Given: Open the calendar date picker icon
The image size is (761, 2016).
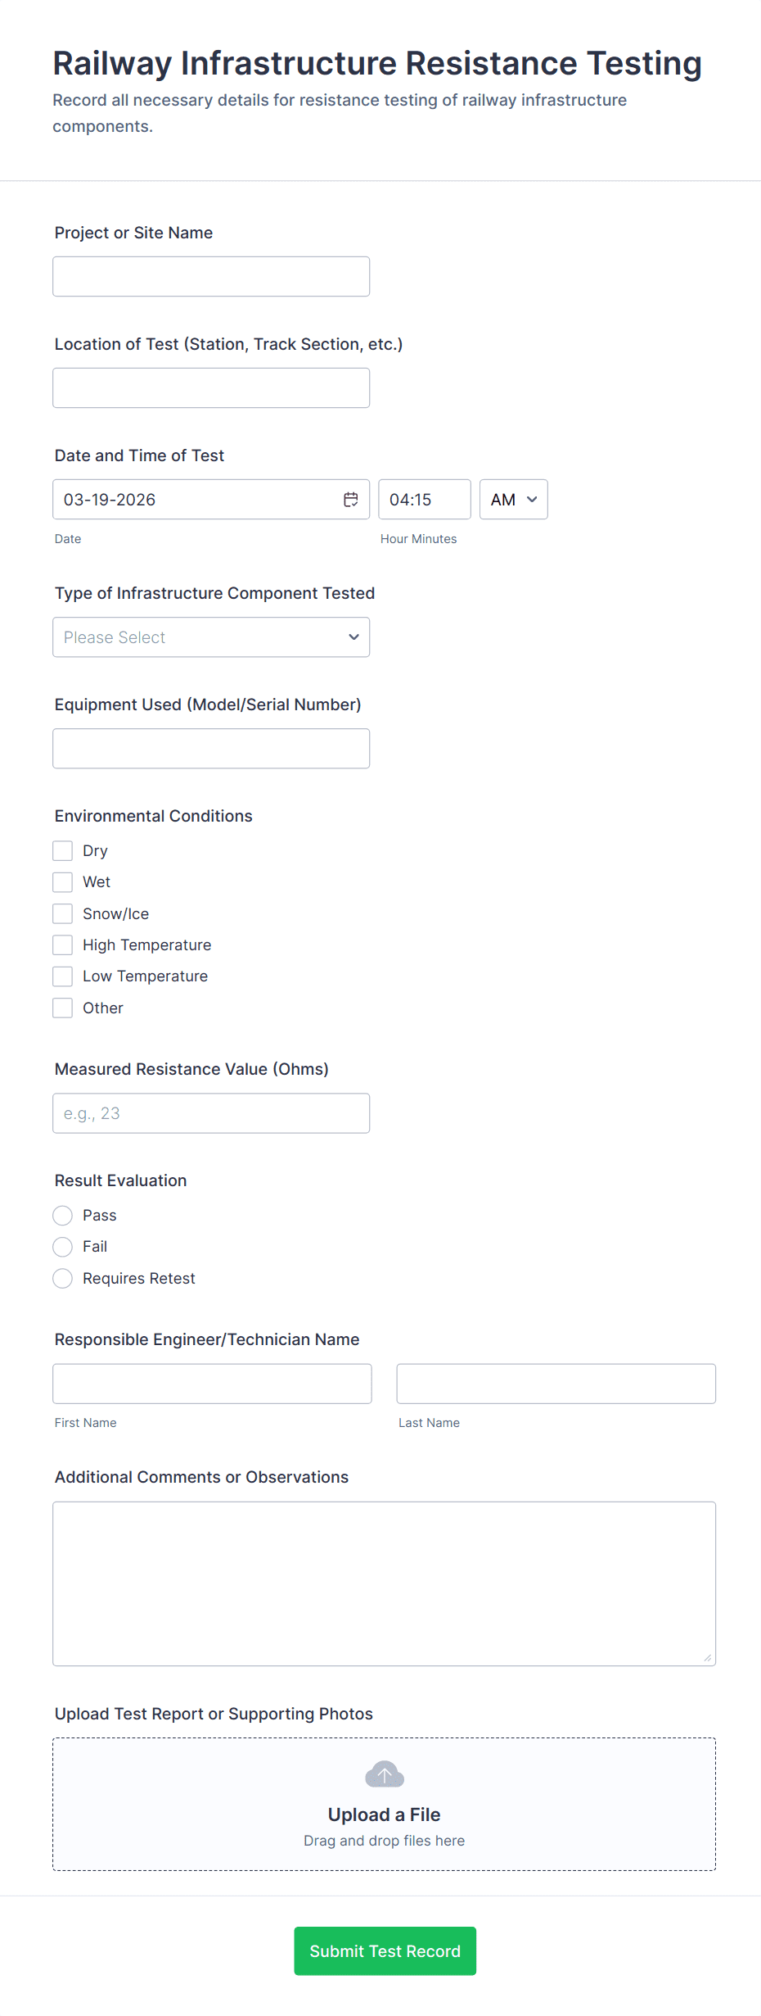Looking at the screenshot, I should pos(351,500).
